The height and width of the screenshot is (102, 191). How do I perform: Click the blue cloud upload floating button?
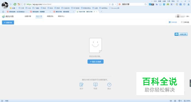point(181,34)
